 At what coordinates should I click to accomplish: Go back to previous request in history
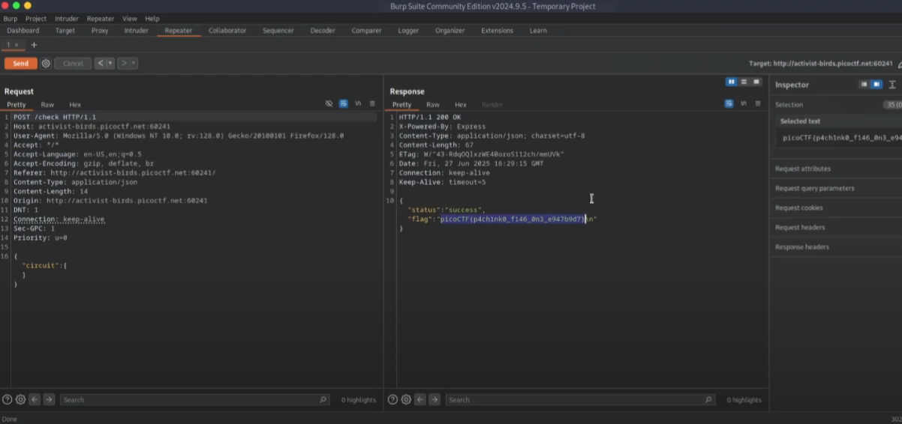click(100, 64)
